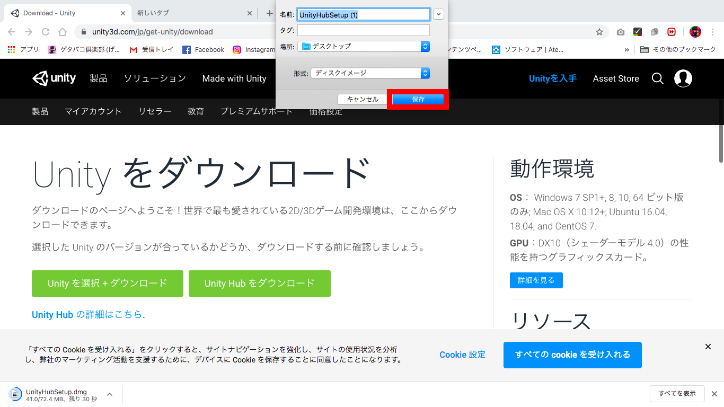Show hidden bookmarks with » chevron
This screenshot has width=724, height=407.
click(x=627, y=49)
